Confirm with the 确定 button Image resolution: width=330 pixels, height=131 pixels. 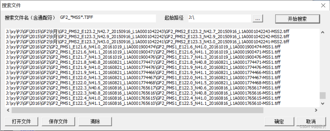[x=279, y=122]
